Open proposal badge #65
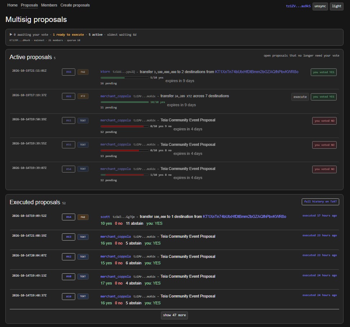This screenshot has height=327, width=350. click(x=68, y=96)
